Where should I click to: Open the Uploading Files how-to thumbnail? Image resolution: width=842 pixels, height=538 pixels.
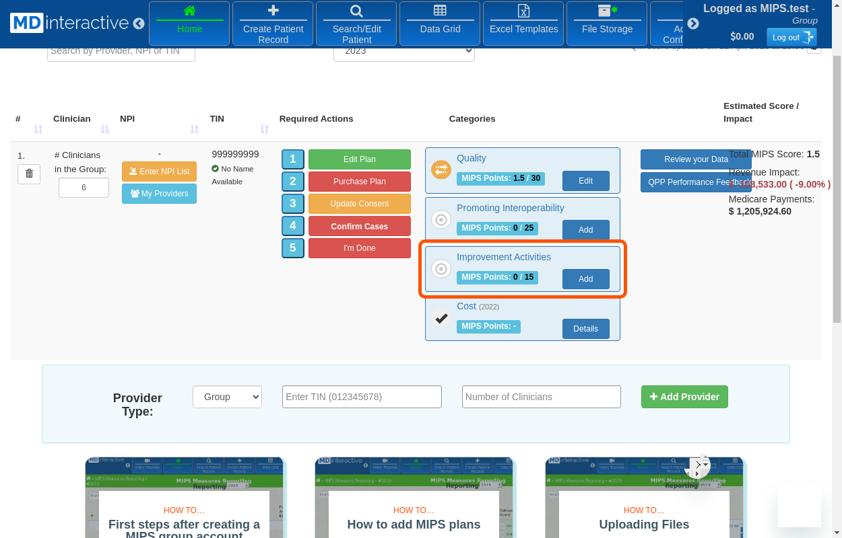(x=644, y=498)
